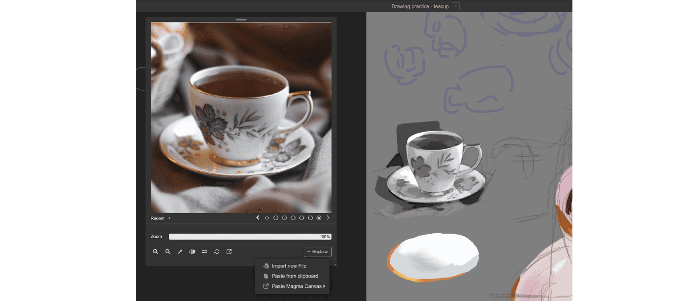Select the first small reference dot
This screenshot has width=696, height=301.
[267, 218]
